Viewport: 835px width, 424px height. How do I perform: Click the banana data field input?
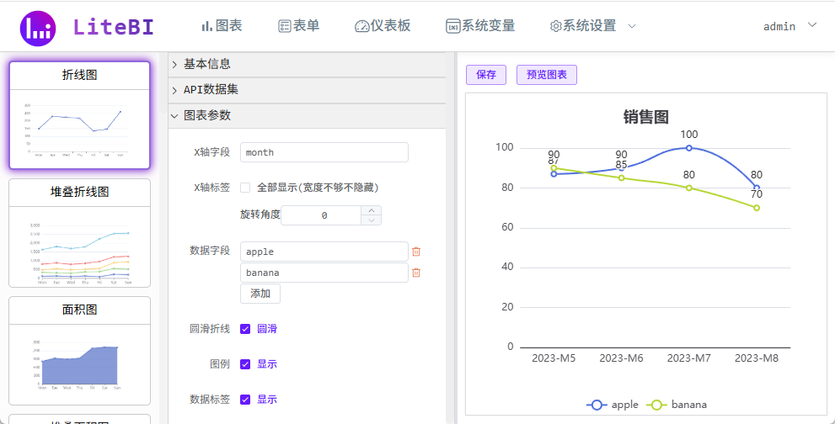(324, 273)
